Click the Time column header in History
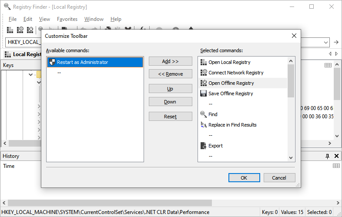342x217 pixels. click(x=9, y=166)
